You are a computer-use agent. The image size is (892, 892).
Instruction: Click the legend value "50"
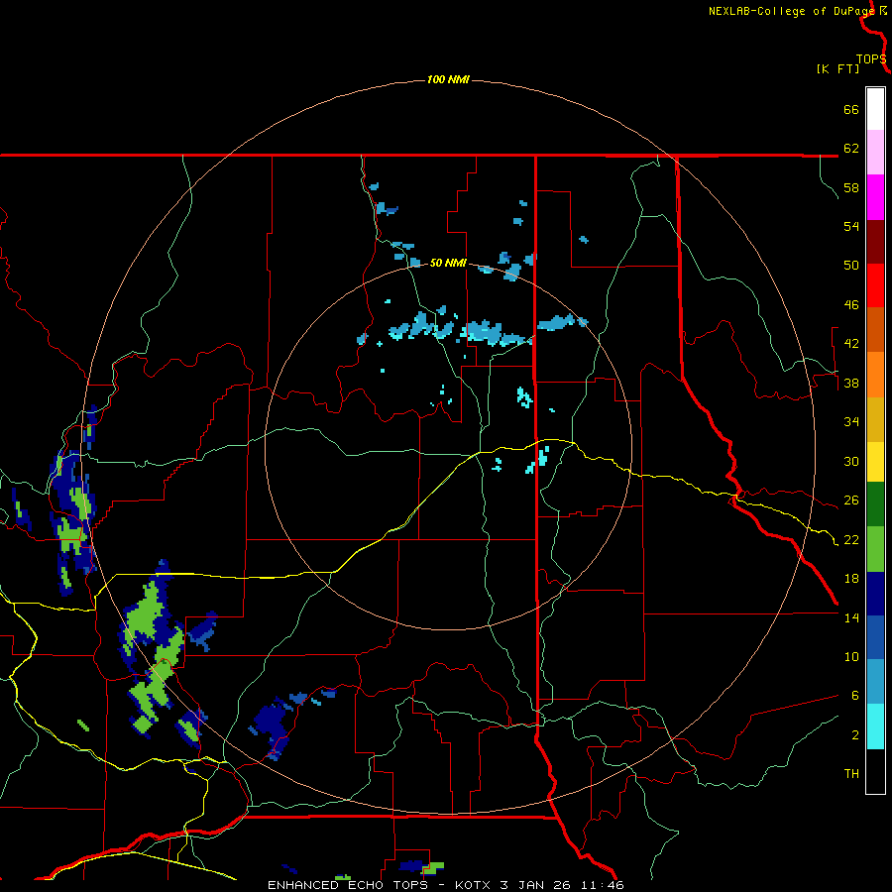point(851,266)
